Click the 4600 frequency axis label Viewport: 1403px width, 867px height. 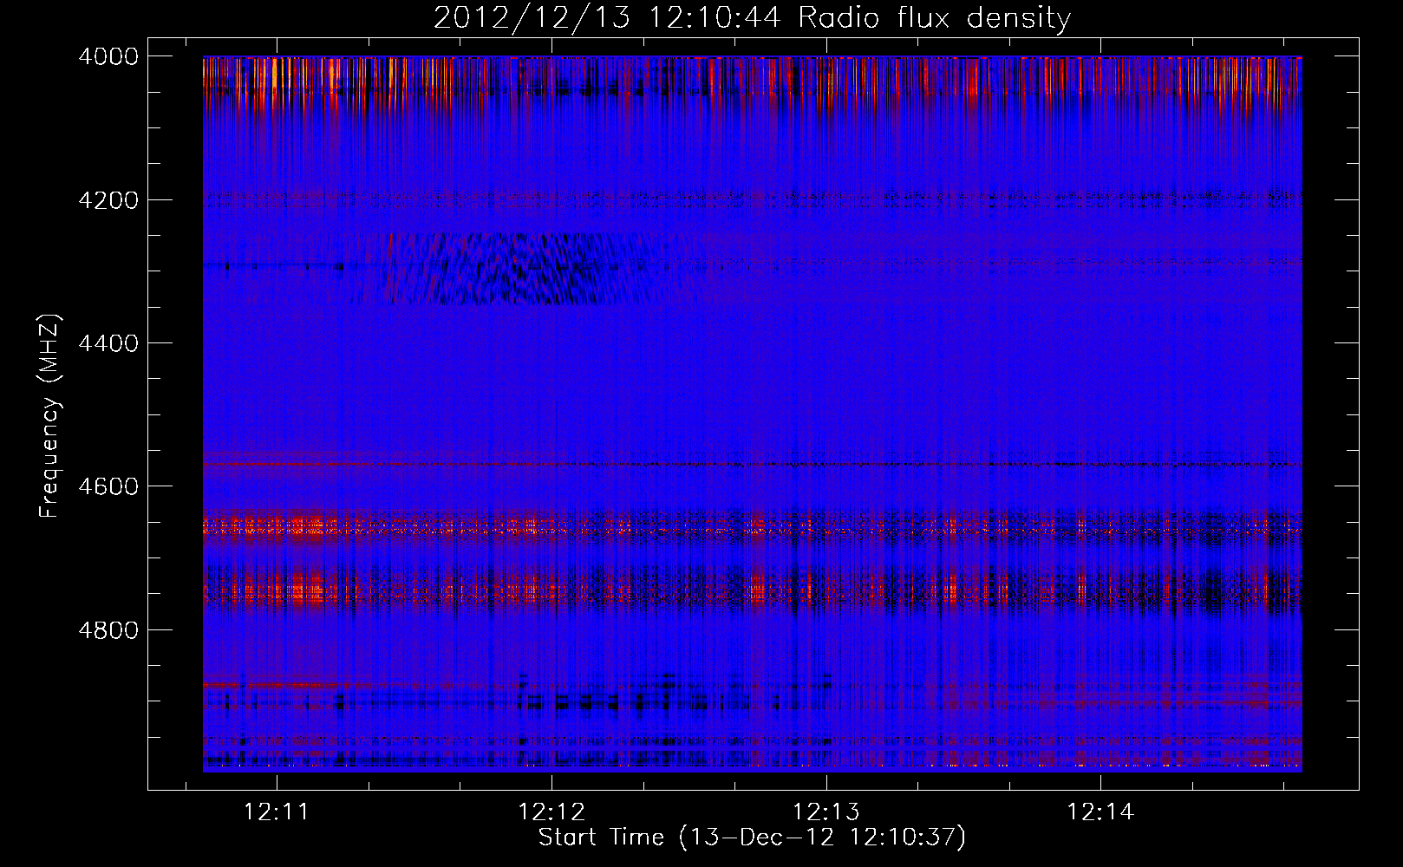tap(108, 486)
